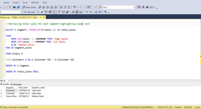Expand the Undo history dropdown arrow
The width and height of the screenshot is (201, 109).
coord(78,7)
